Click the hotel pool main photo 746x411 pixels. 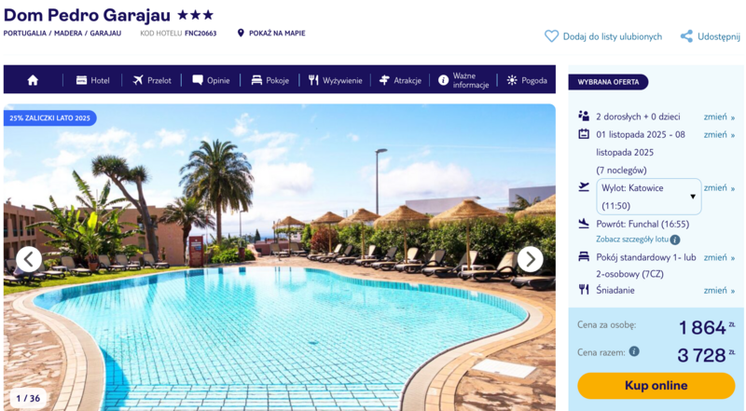(x=279, y=257)
